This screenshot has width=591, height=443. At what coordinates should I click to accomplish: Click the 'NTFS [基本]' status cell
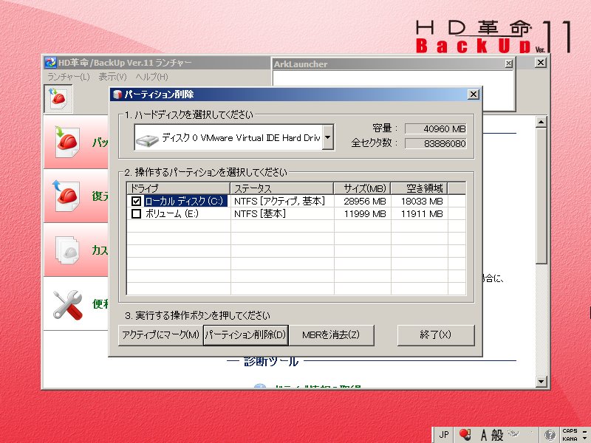(x=260, y=214)
